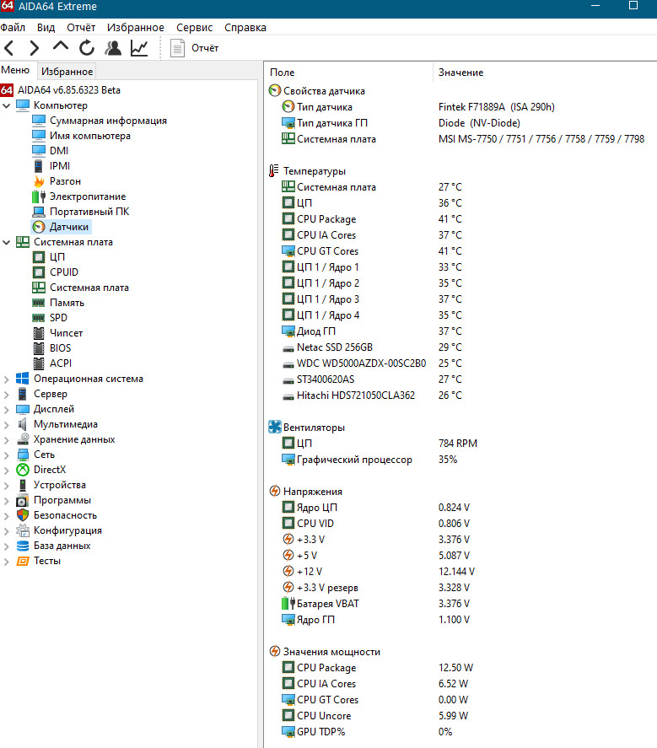Select ЦП 1 / Ядро 3 row
Viewport: 657px width, 748px height.
click(460, 299)
